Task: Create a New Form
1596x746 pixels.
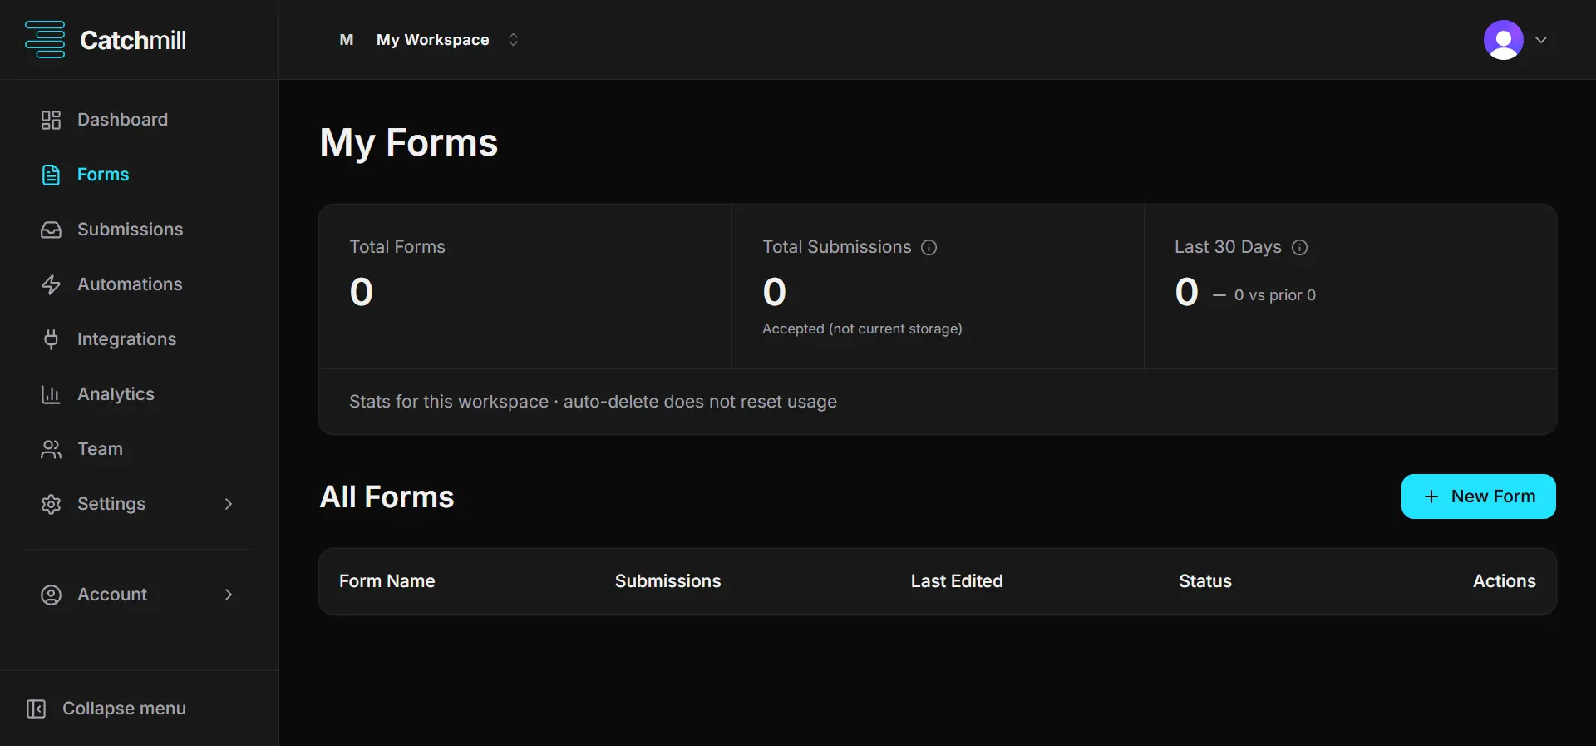Action: pos(1479,497)
